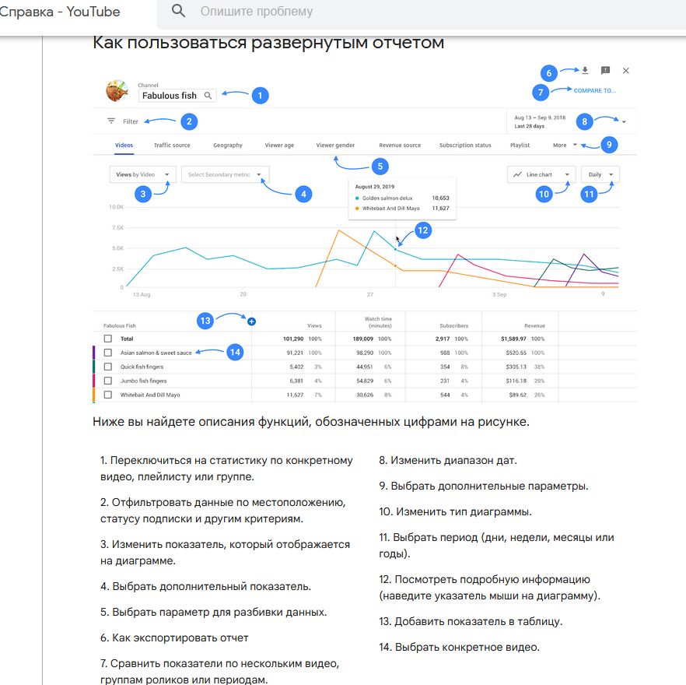Click the Fabulous fish channel avatar
The width and height of the screenshot is (686, 685).
pyautogui.click(x=117, y=90)
